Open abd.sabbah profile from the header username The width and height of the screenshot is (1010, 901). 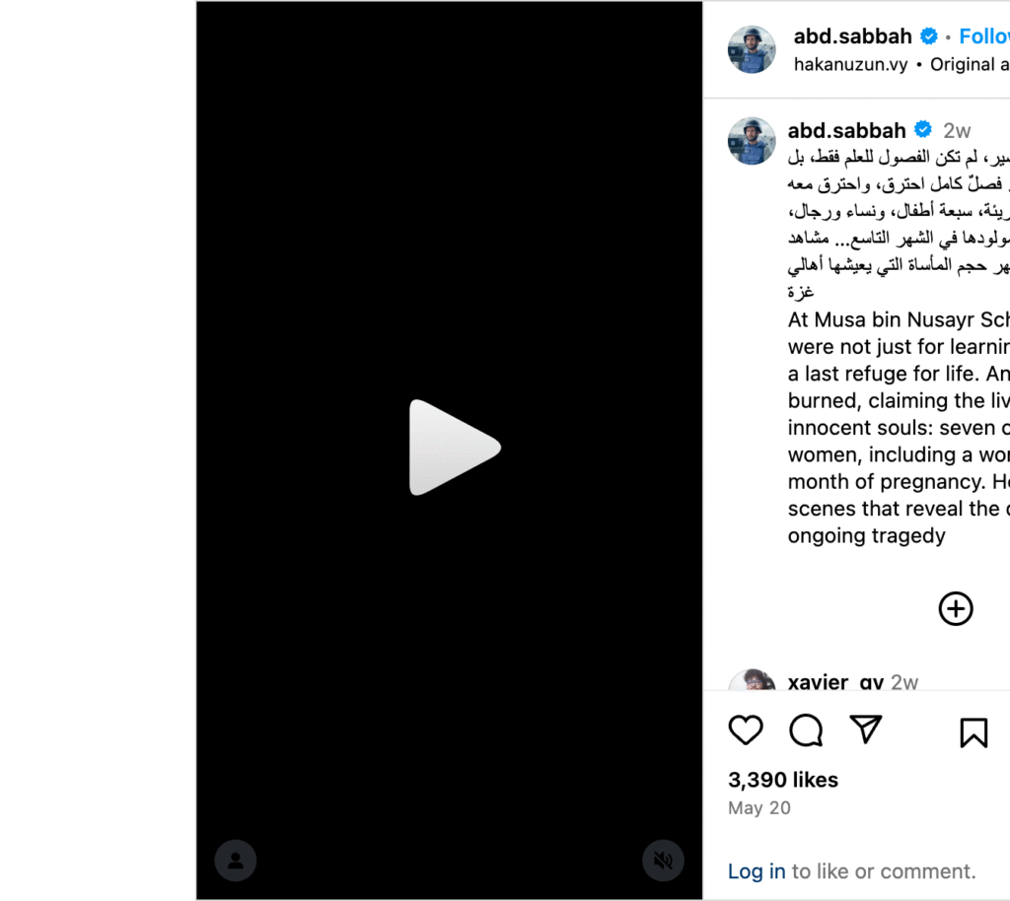(x=853, y=36)
